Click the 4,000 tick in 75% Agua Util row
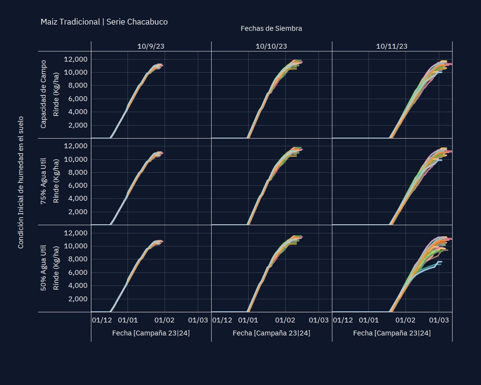The height and width of the screenshot is (385, 481). [x=77, y=198]
